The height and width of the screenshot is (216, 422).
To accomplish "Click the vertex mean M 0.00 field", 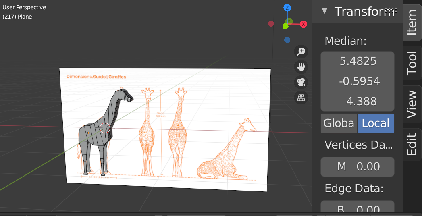I will 358,167.
